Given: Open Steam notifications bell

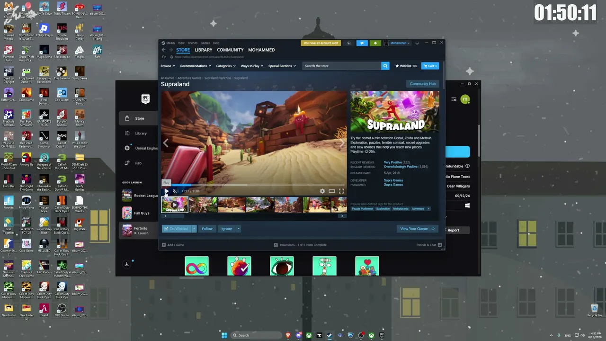Looking at the screenshot, I should (x=375, y=43).
